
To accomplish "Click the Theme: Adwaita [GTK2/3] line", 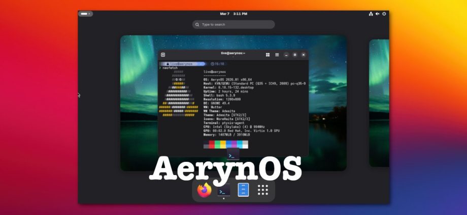I will [x=225, y=115].
